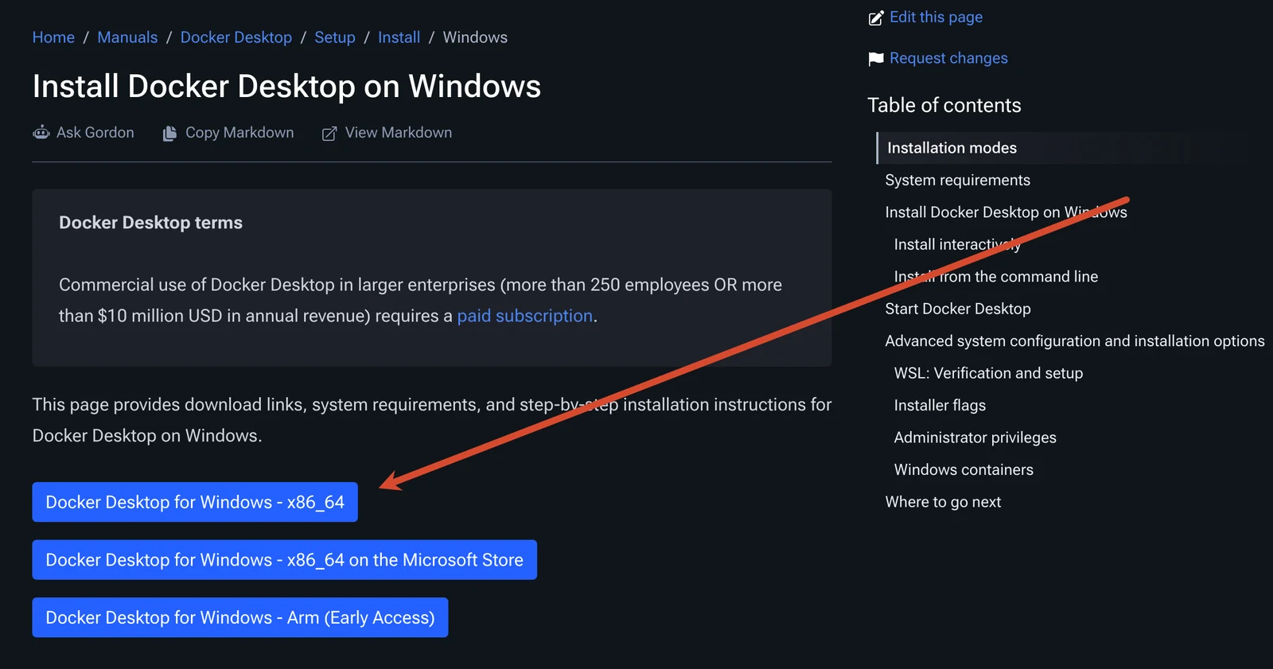The width and height of the screenshot is (1273, 669).
Task: Jump to the Windows containers section
Action: tap(964, 470)
